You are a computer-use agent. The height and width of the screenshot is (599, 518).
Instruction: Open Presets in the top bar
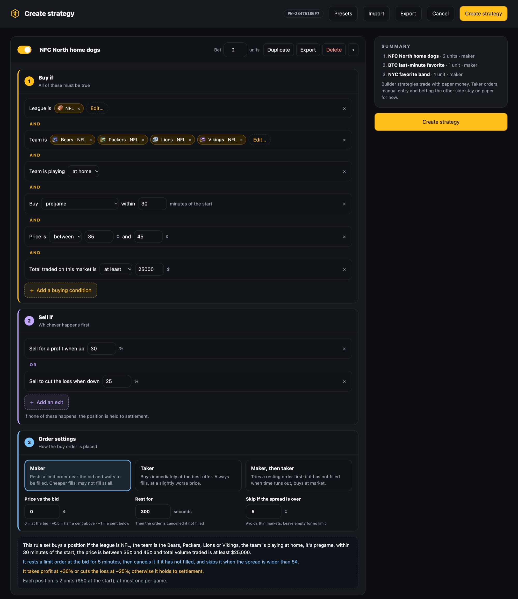[x=343, y=13]
